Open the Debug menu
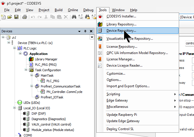The image size is (194, 137). 88,10
